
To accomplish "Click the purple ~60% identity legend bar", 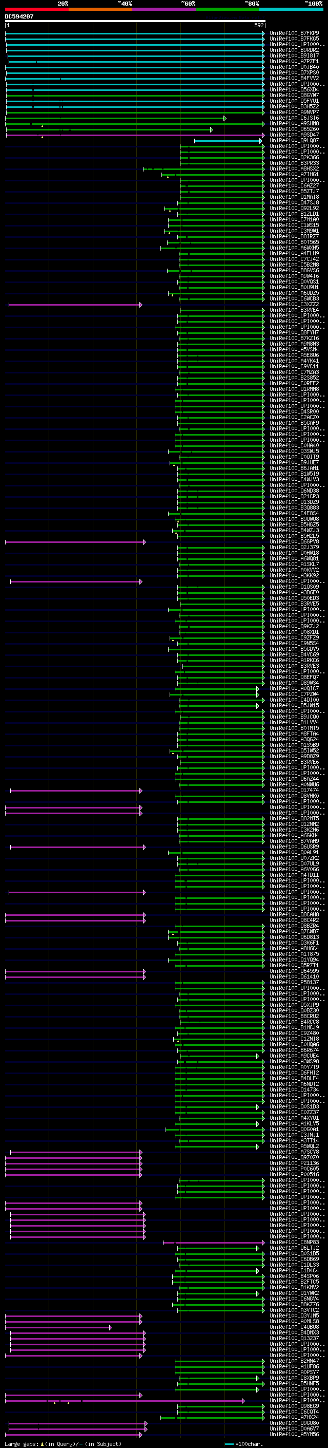I will [165, 9].
